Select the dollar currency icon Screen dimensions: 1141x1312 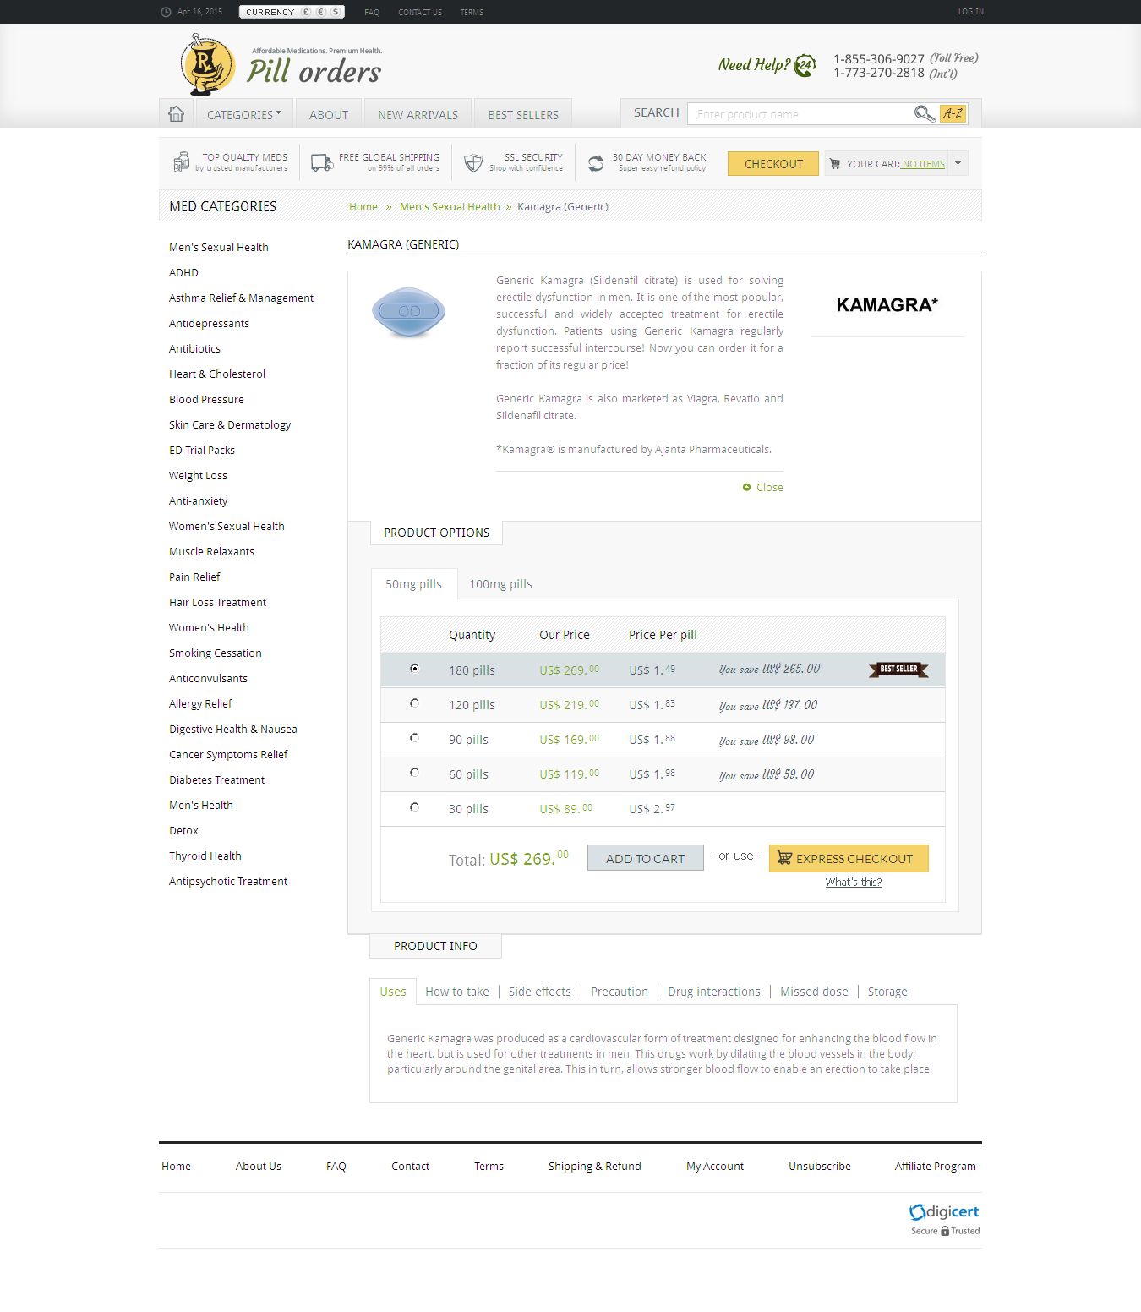click(336, 12)
